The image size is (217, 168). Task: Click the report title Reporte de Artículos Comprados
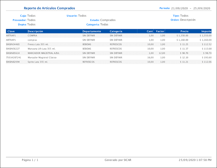coord(49,8)
